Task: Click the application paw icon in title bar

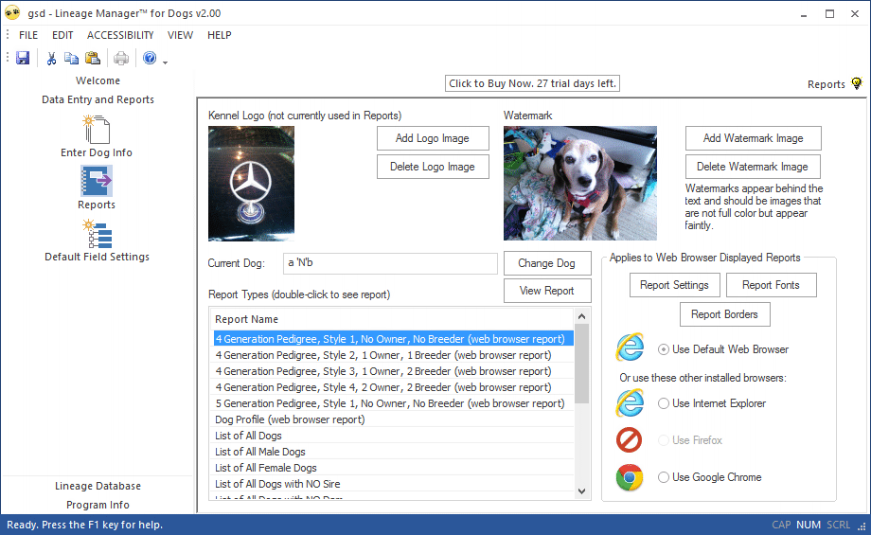Action: point(12,12)
